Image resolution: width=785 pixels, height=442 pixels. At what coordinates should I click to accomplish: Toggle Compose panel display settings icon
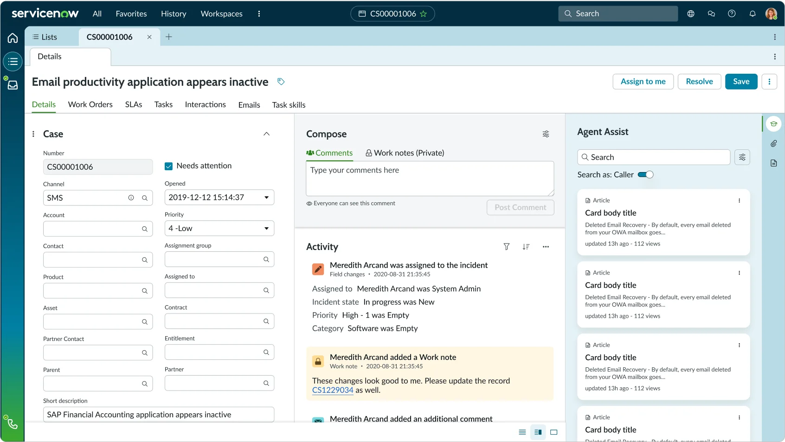(546, 134)
